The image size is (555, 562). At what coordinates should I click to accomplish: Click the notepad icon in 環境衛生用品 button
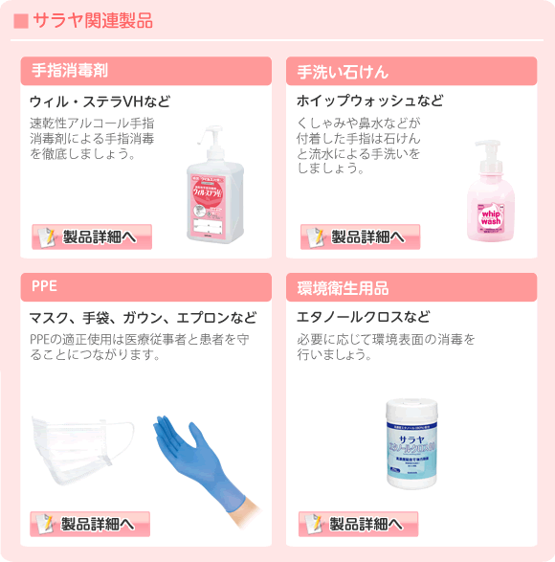pos(314,524)
